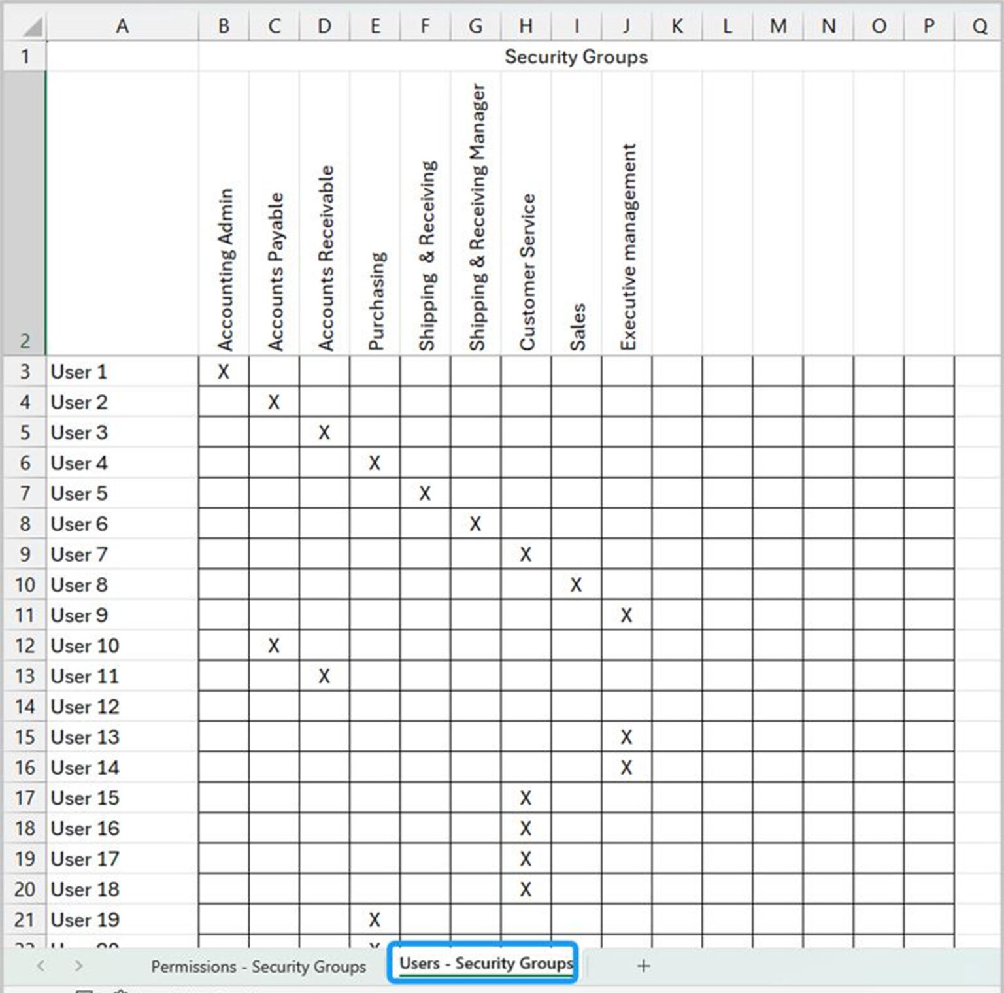Select row 14 by clicking its row number
The height and width of the screenshot is (993, 1004).
click(x=25, y=707)
